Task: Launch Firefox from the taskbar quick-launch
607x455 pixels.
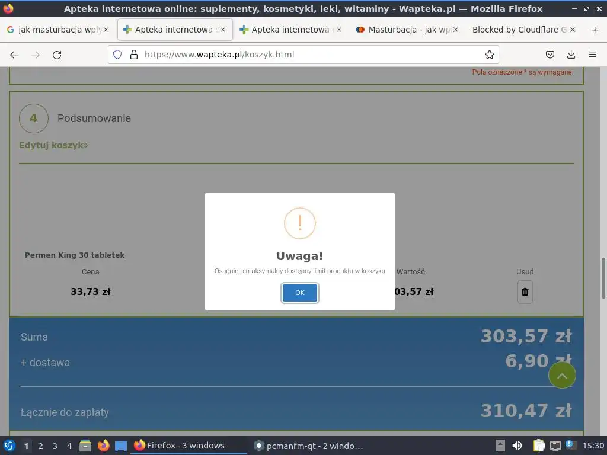Action: [x=103, y=446]
